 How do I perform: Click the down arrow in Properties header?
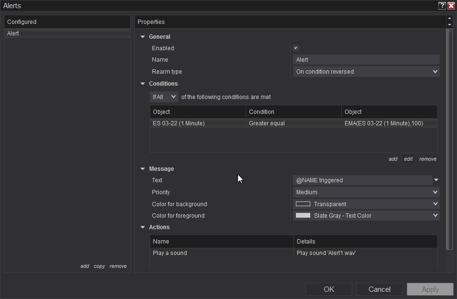pyautogui.click(x=449, y=25)
